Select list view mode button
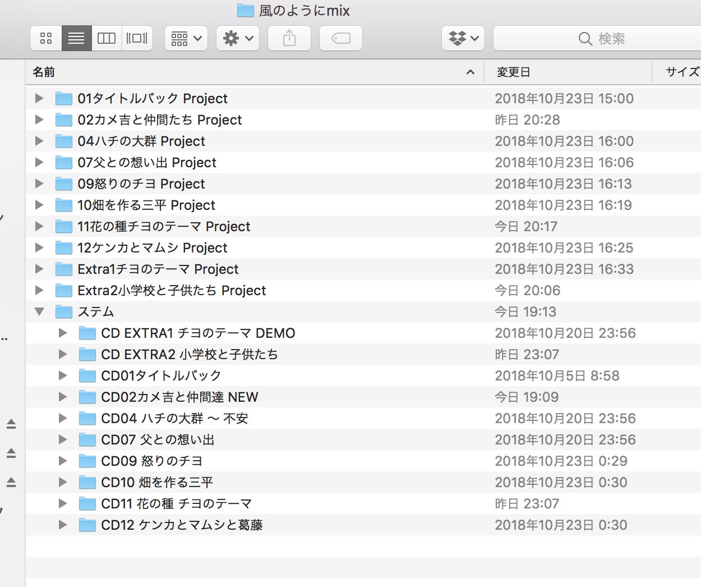The width and height of the screenshot is (701, 587). click(76, 38)
